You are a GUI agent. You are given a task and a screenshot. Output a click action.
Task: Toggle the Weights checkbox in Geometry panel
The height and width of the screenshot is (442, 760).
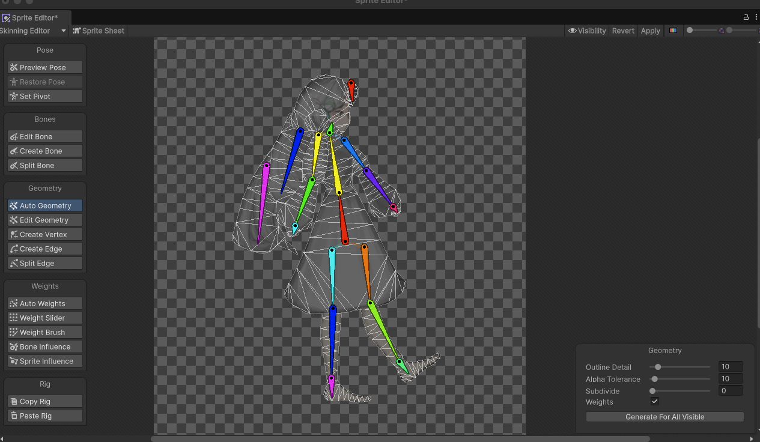[655, 402]
